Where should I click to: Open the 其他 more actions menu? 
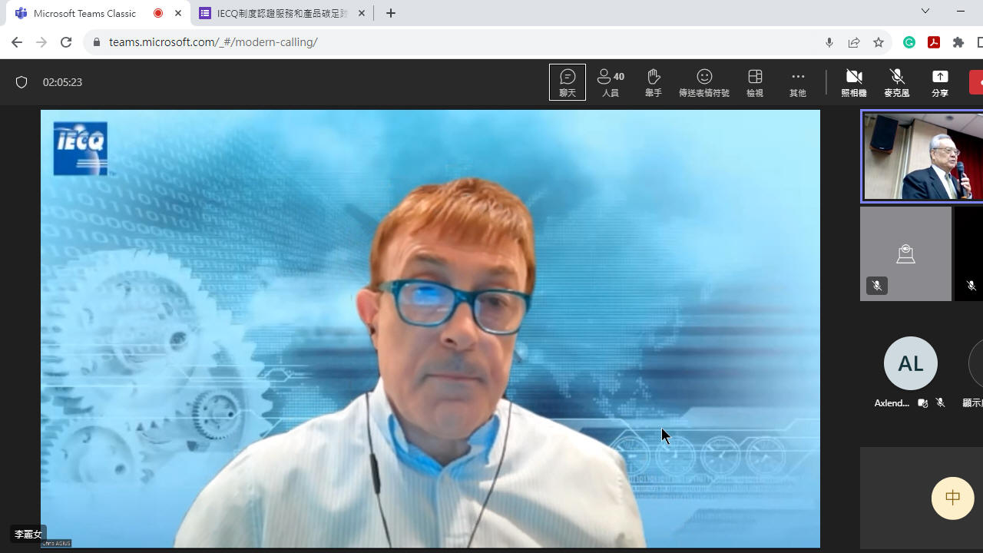point(798,82)
